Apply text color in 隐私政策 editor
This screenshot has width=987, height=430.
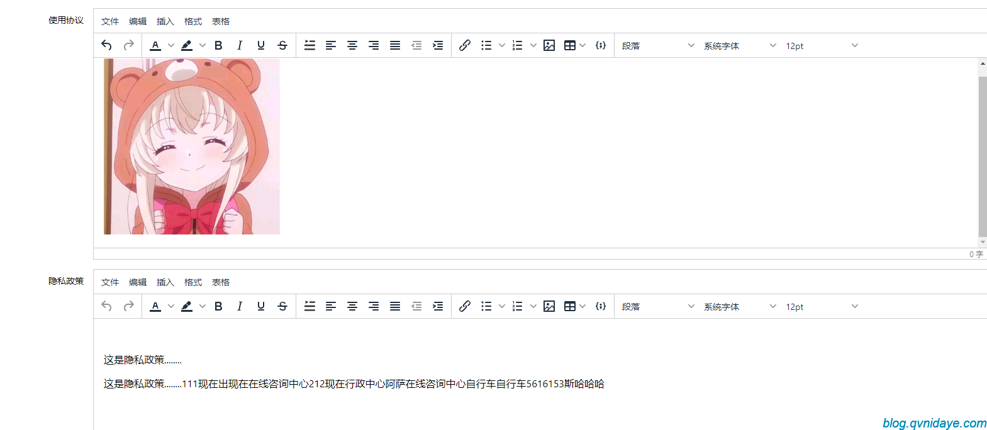pyautogui.click(x=155, y=306)
